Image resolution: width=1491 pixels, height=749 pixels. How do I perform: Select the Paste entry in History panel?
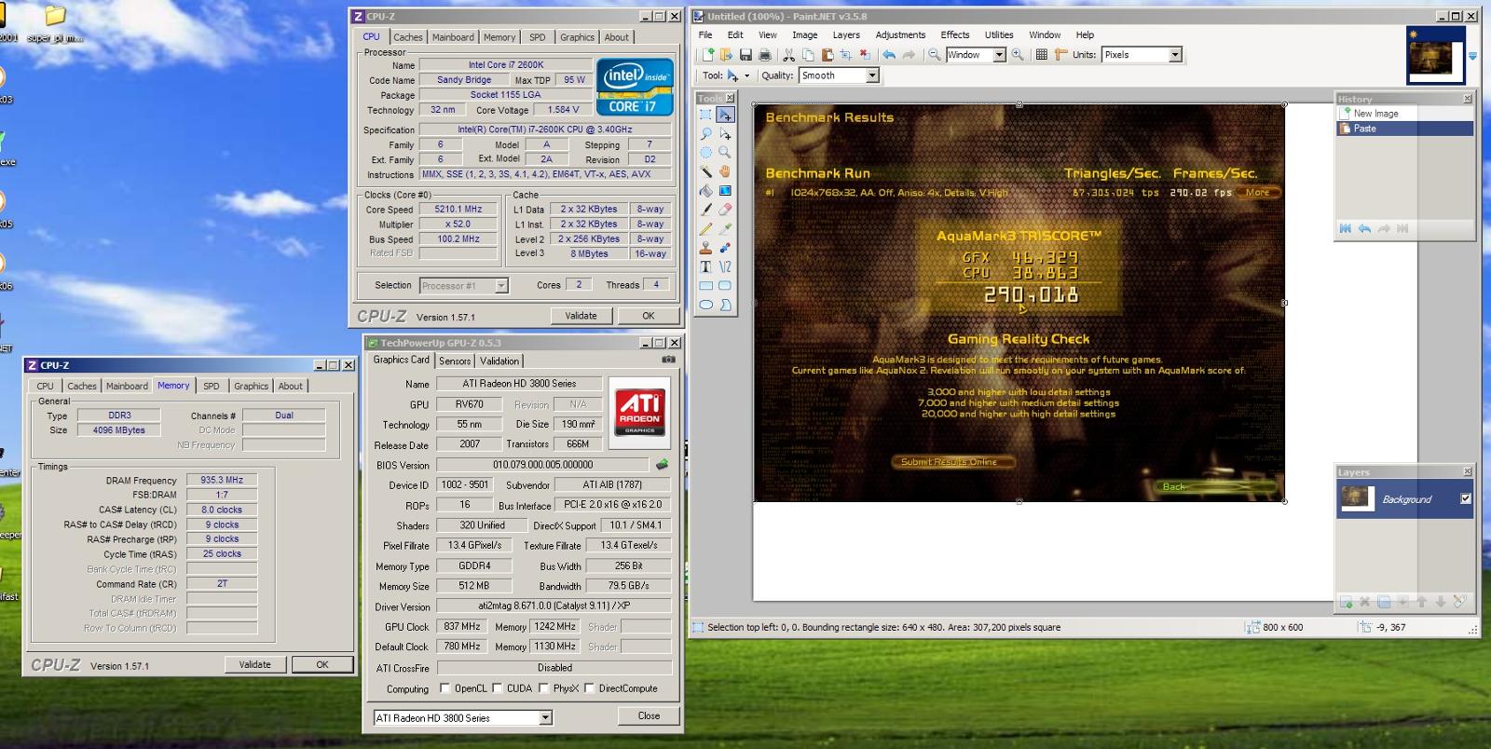click(x=1405, y=129)
